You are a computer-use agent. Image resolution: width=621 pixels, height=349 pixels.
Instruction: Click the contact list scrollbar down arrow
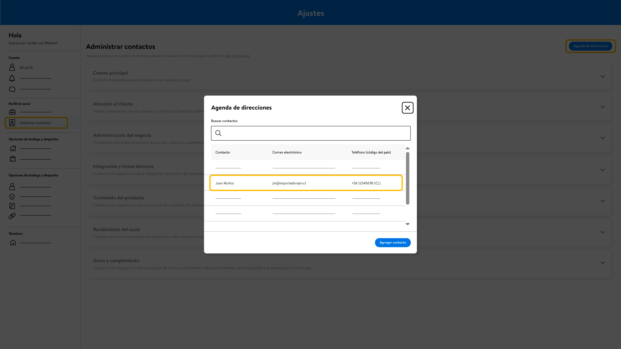(x=408, y=224)
